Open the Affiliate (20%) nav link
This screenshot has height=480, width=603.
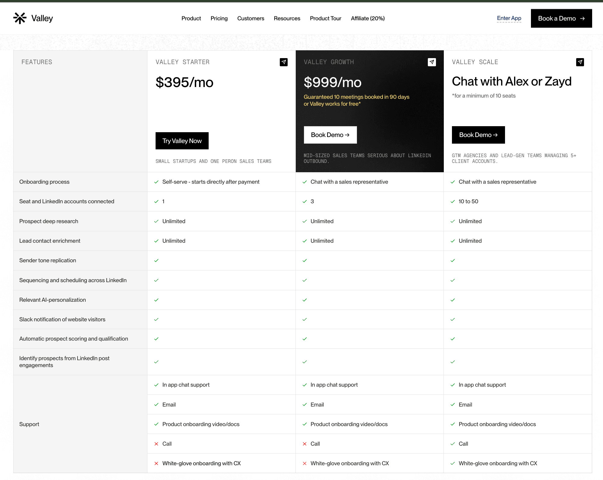tap(368, 18)
